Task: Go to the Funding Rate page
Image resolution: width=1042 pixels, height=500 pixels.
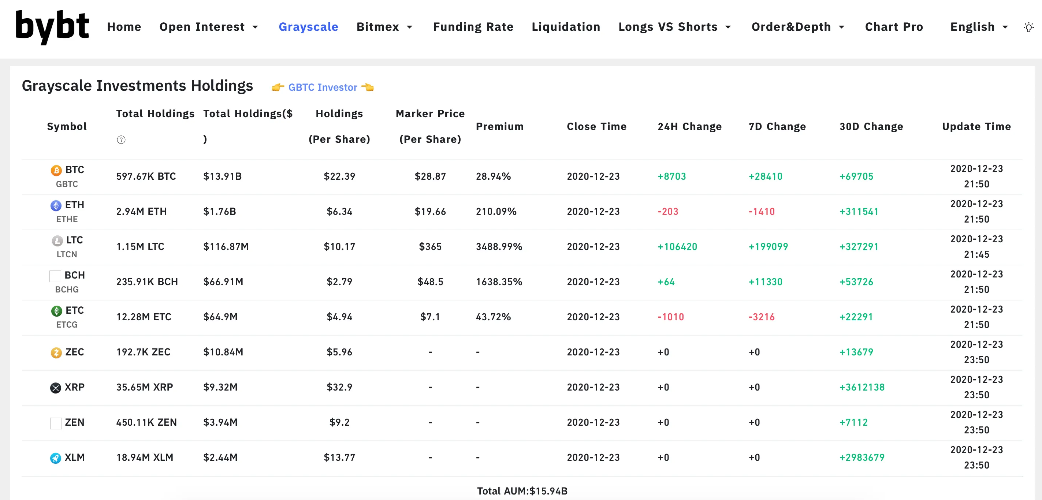Action: point(473,27)
